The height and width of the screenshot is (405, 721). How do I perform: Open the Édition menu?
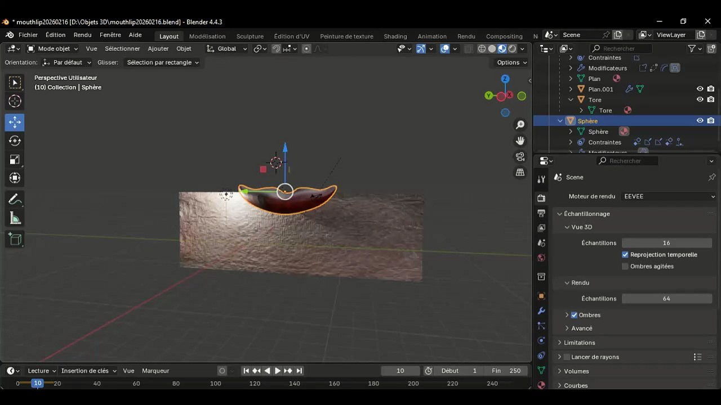coord(55,35)
